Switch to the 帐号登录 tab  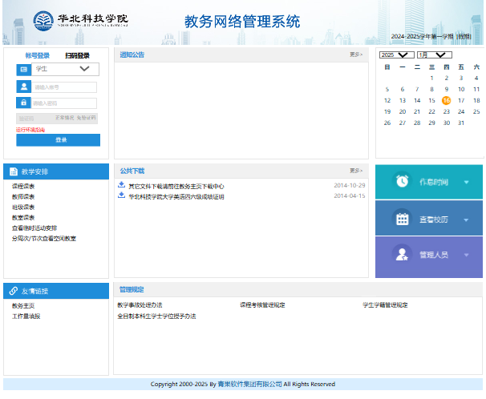(x=37, y=55)
